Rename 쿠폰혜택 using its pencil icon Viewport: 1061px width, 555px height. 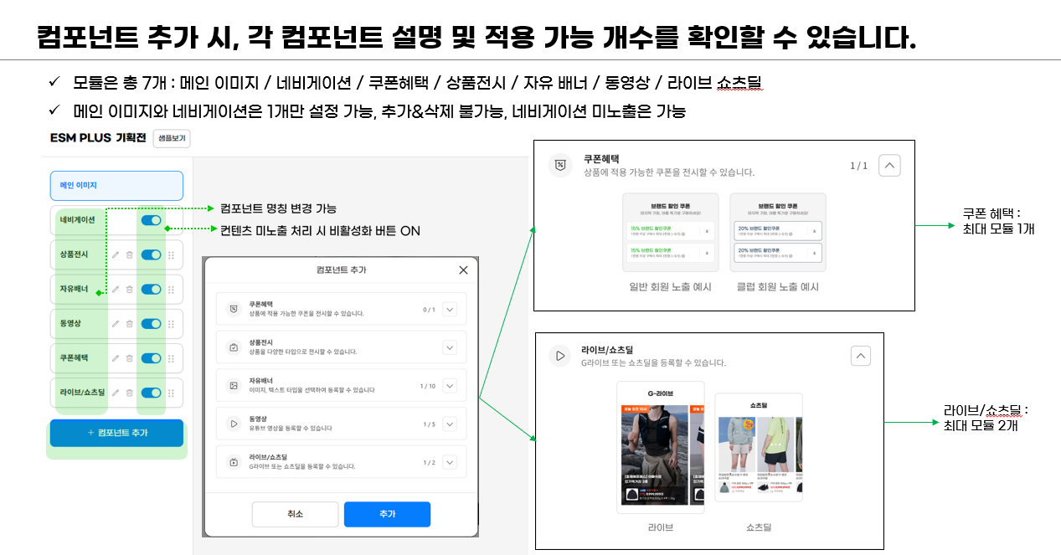[x=116, y=357]
